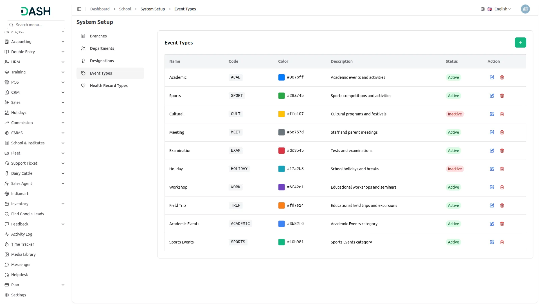
Task: Delete the Holiday event type
Action: tap(502, 169)
